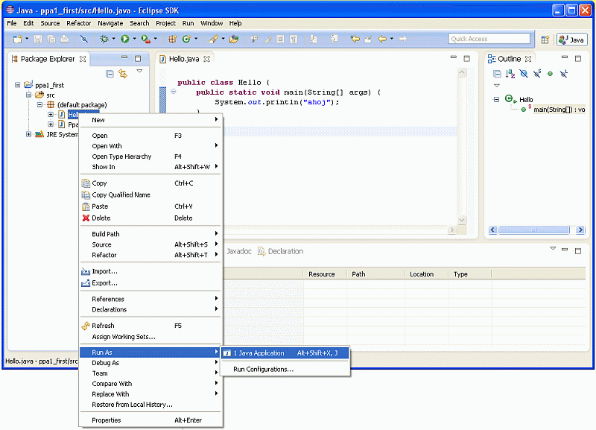The height and width of the screenshot is (430, 596).
Task: Click the Last Edit Location arrow icon
Action: coord(355,39)
